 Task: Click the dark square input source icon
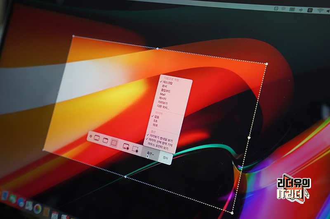click(310, 10)
